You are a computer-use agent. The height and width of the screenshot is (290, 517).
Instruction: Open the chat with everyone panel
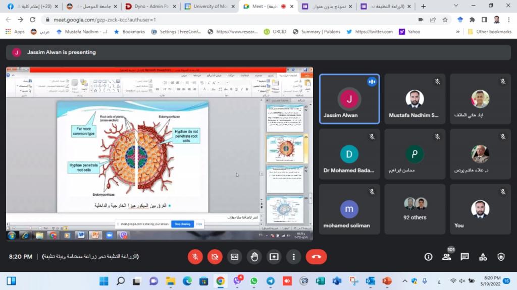(x=464, y=257)
